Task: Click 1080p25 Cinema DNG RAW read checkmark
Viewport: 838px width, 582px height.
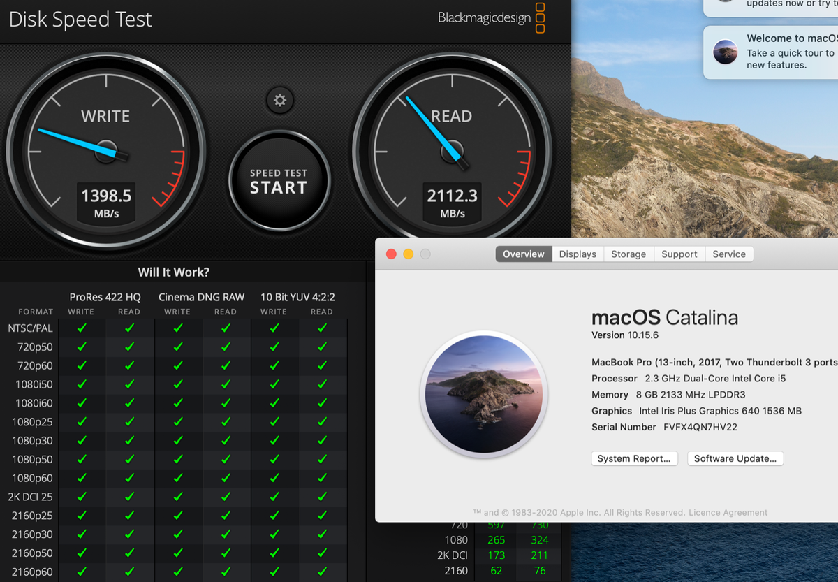Action: [226, 422]
